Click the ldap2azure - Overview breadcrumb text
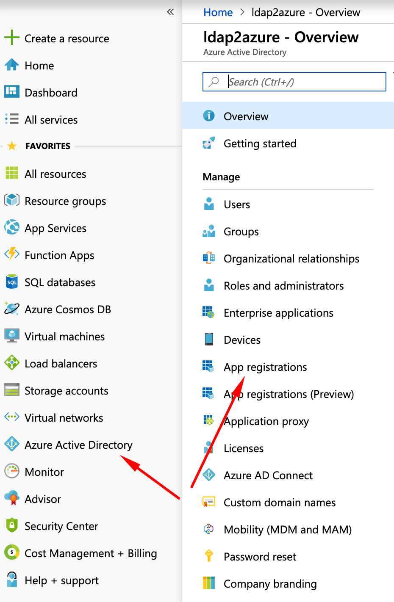 [306, 12]
